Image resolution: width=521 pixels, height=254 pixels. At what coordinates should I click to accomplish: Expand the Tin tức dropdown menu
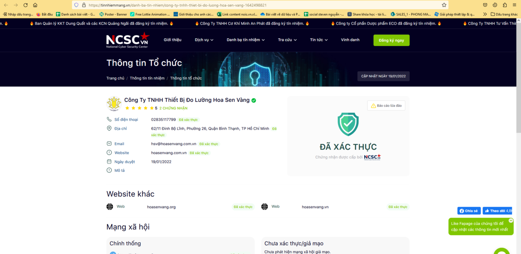(319, 40)
